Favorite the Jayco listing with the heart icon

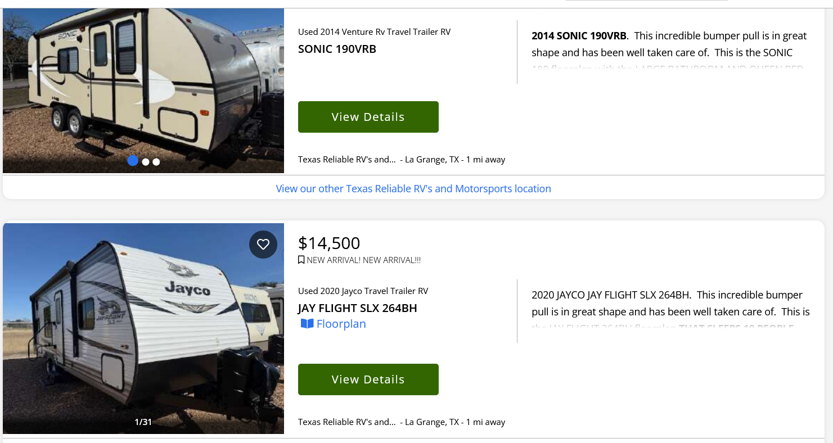pos(263,245)
